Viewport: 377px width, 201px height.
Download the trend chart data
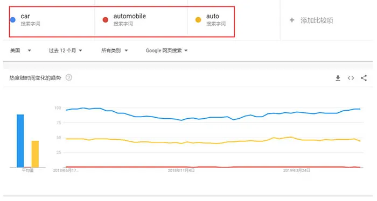[x=338, y=78]
